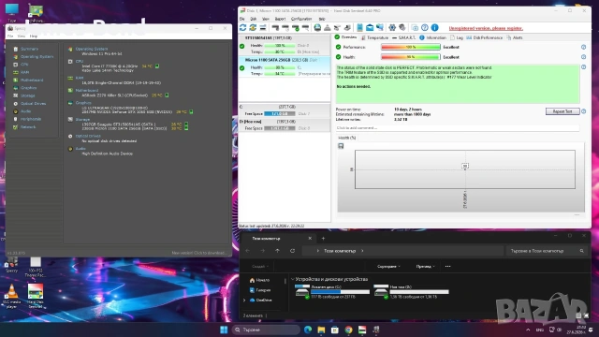Image resolution: width=599 pixels, height=337 pixels.
Task: Open the VLC media player desktop icon
Action: pos(12,296)
